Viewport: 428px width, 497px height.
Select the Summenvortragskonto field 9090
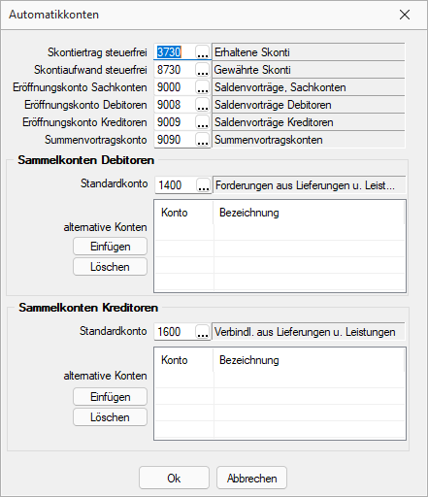click(175, 140)
